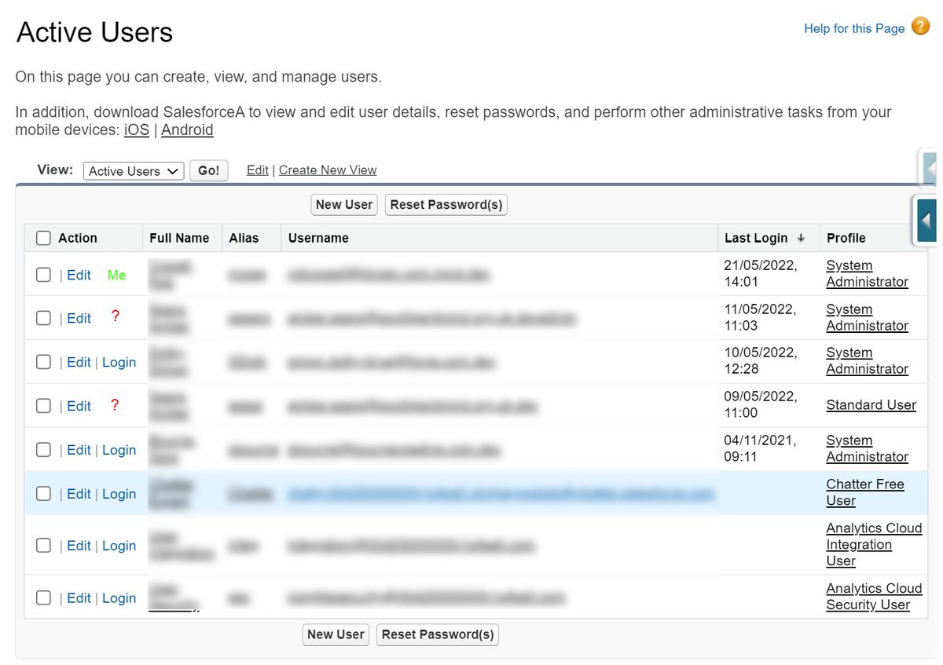Image resolution: width=943 pixels, height=665 pixels.
Task: Click Login in Analytics Cloud Security User row
Action: 119,598
